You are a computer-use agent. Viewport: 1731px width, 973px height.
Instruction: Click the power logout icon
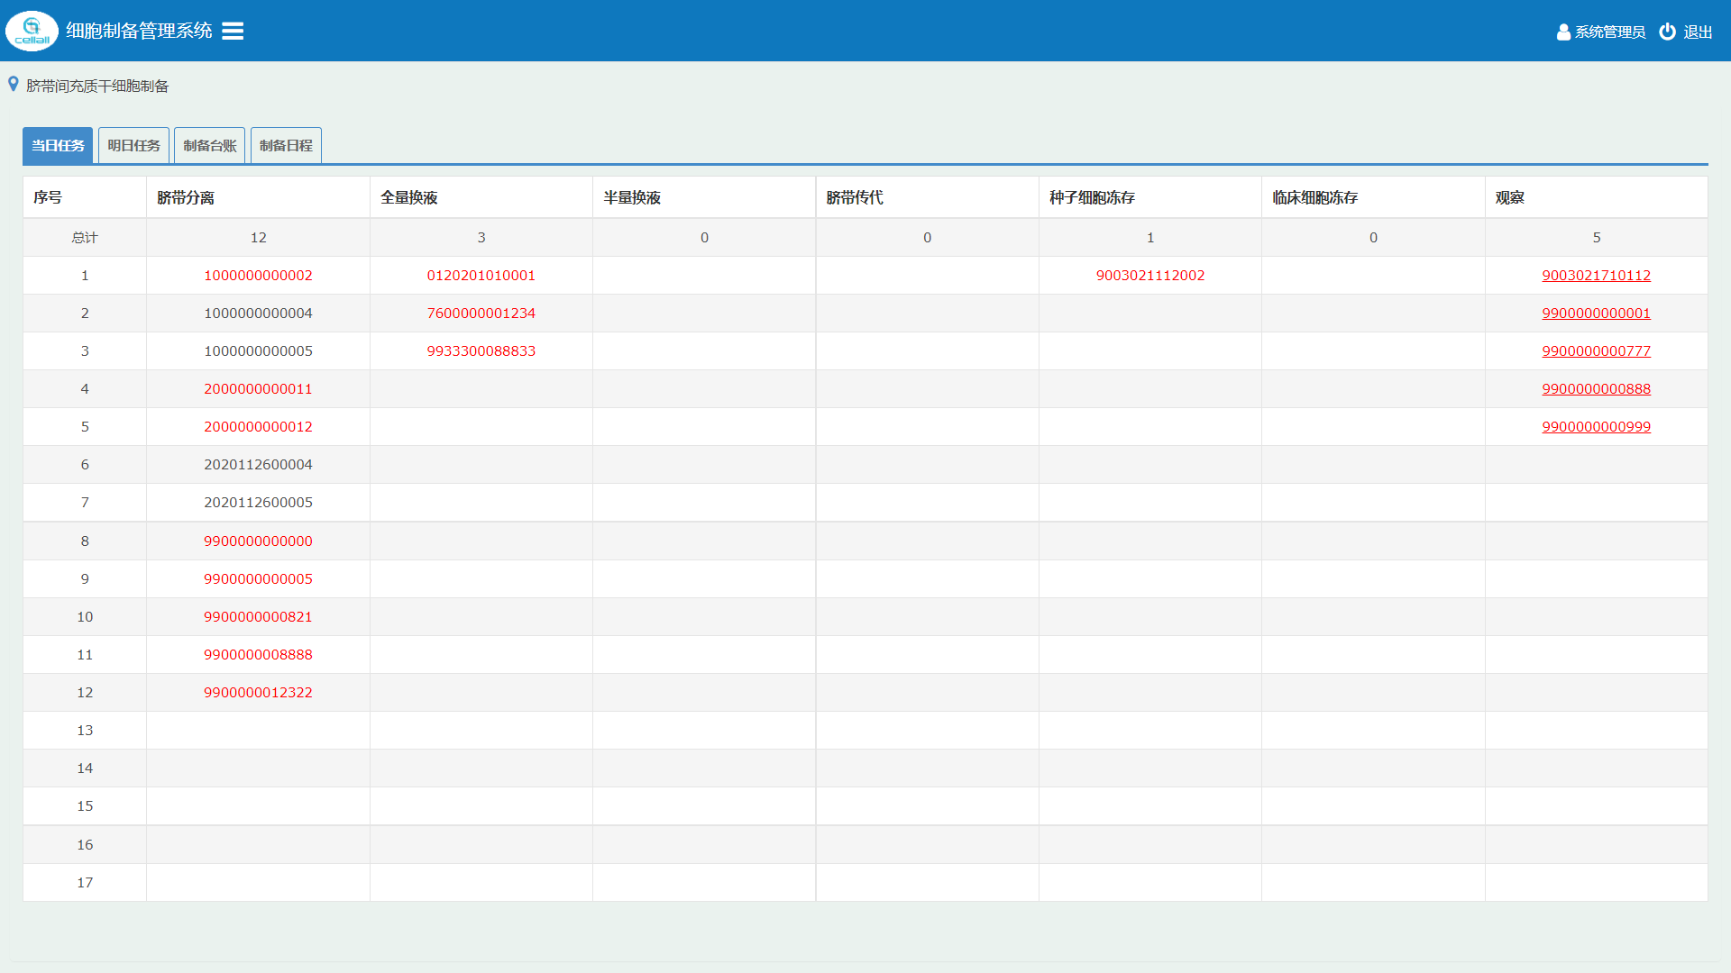pyautogui.click(x=1667, y=32)
